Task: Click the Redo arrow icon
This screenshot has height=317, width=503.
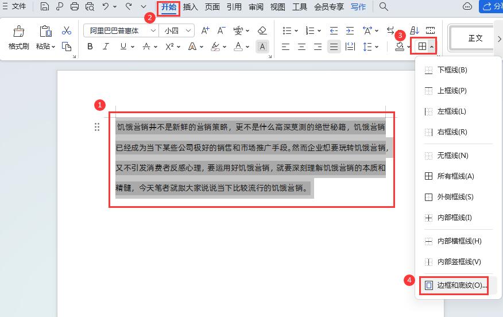Action: (x=128, y=6)
